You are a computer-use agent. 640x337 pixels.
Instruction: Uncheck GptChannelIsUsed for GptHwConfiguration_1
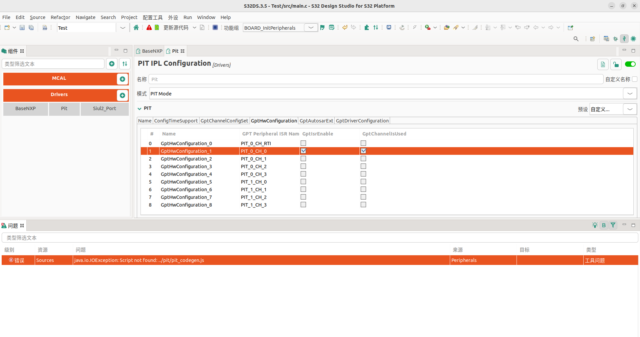pyautogui.click(x=363, y=151)
